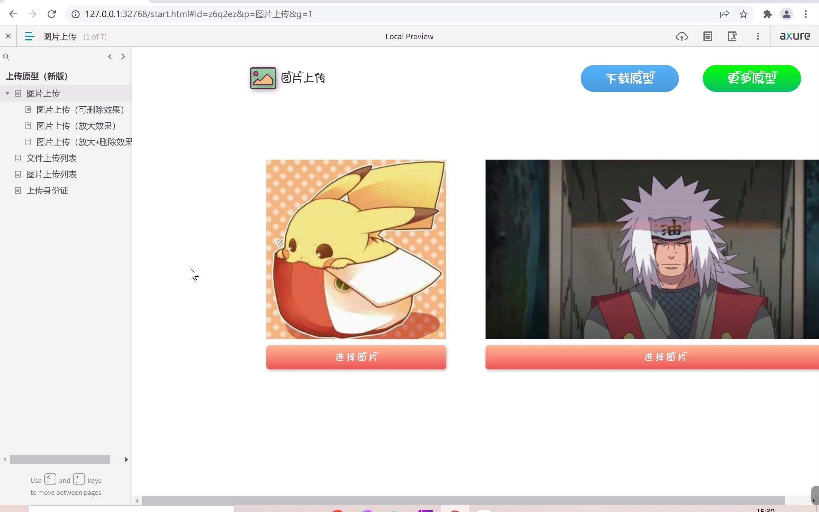This screenshot has height=512, width=819.
Task: Click the 图片上传 page heading text
Action: (x=303, y=78)
